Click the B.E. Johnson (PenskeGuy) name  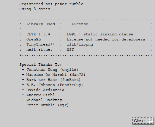click(55, 85)
